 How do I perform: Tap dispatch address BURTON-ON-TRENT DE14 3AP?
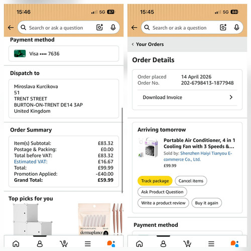(48, 105)
